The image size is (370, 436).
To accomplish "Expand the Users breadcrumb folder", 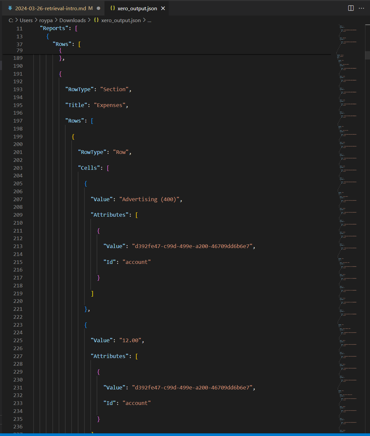I will click(26, 20).
